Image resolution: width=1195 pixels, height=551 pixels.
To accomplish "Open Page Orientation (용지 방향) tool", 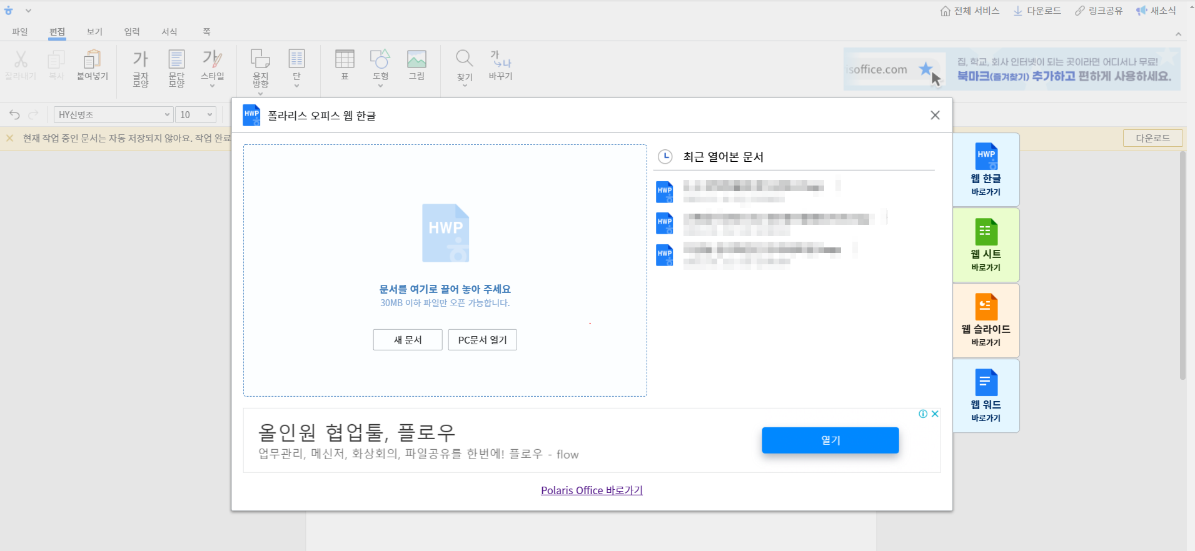I will [x=261, y=68].
